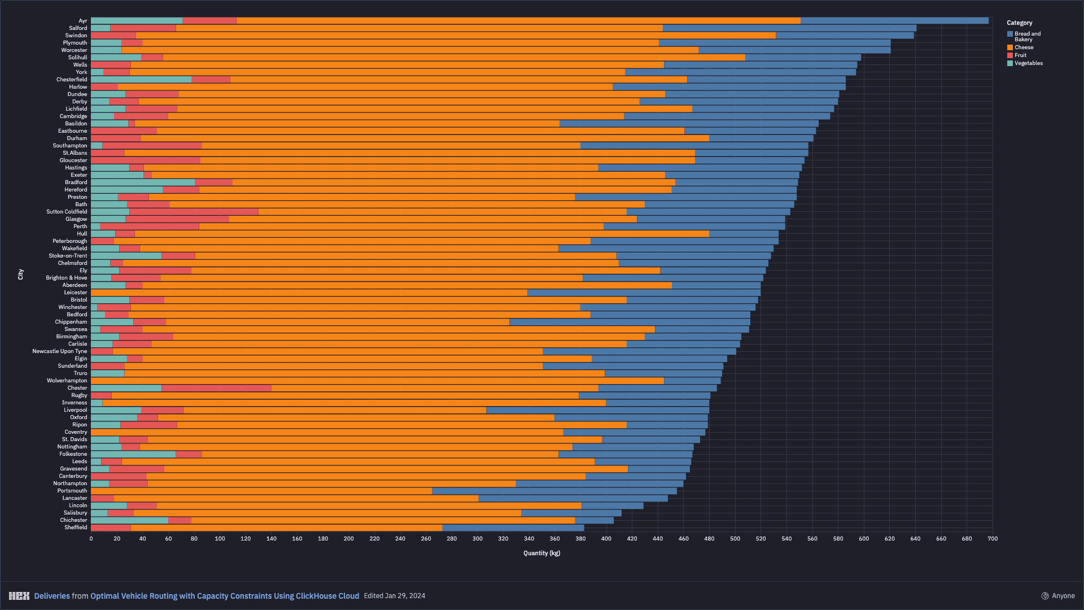
Task: Click the teal Vegetables segment for Ayr
Action: click(x=137, y=21)
